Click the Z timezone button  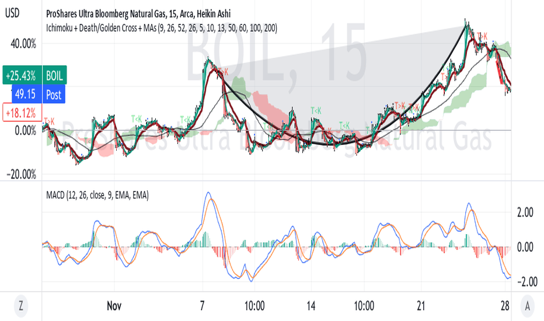coord(21,306)
